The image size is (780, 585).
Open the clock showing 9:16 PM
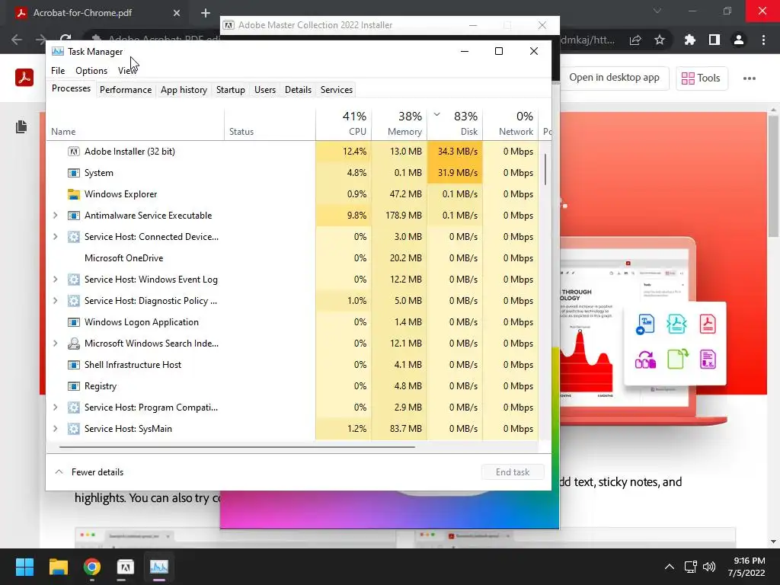pos(746,567)
